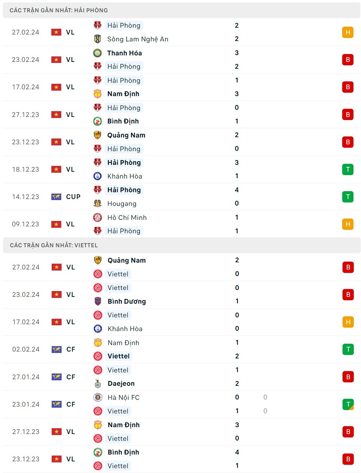Click the orange H draw badge for 27.02.24

pos(348,32)
